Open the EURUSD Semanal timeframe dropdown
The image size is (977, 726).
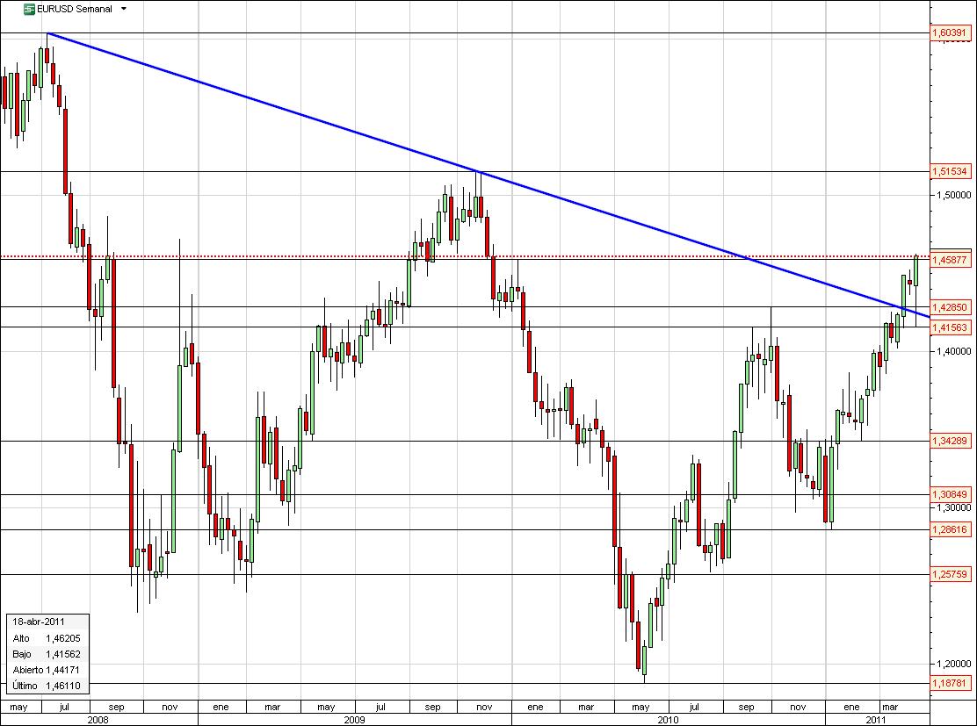click(x=122, y=9)
